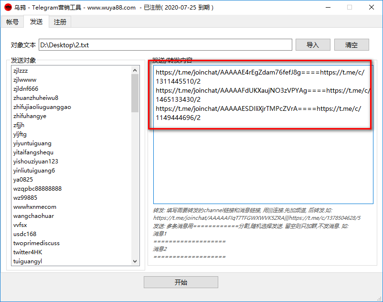Screen dimensions: 383x302
Task: Click the recipient list scroll up arrow
Action: (x=135, y=70)
